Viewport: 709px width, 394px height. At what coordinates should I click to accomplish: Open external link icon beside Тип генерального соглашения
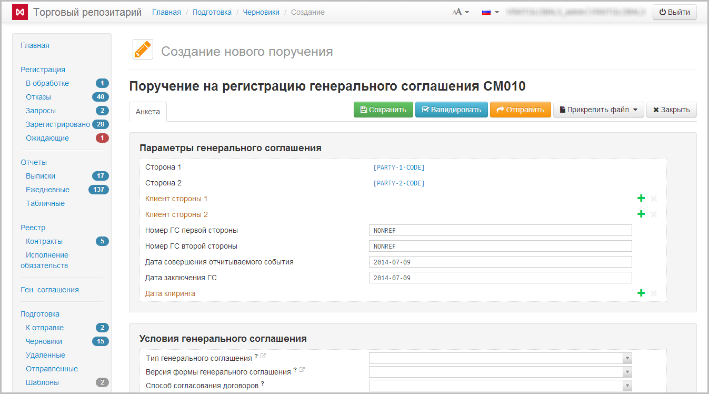pos(263,357)
